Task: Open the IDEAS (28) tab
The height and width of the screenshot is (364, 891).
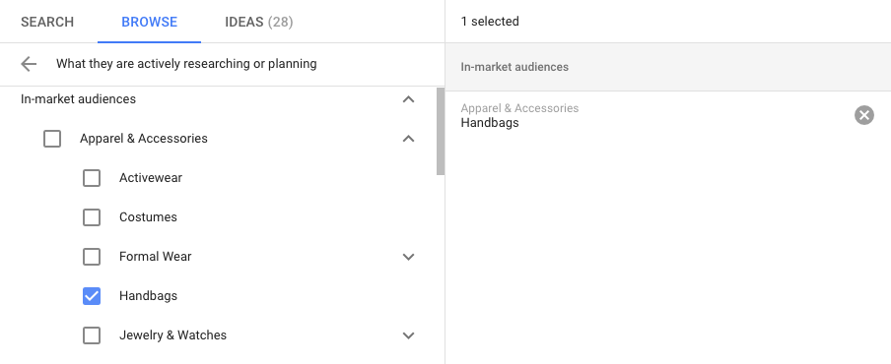Action: (x=259, y=22)
